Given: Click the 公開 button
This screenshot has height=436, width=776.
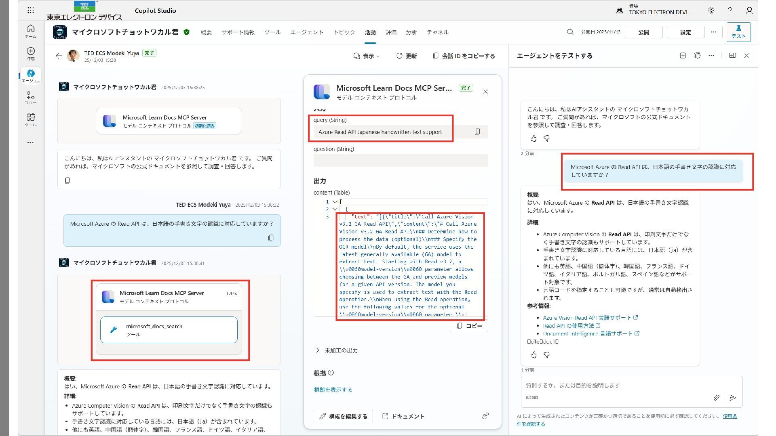Looking at the screenshot, I should click(x=643, y=32).
